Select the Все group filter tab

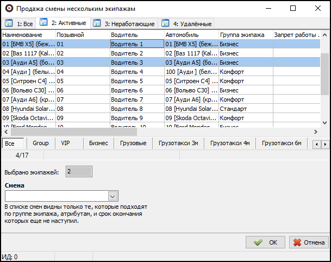pos(13,144)
